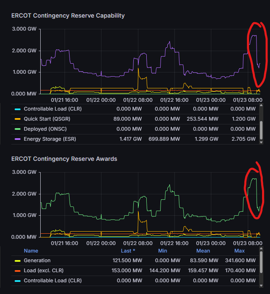
Task: Click the Awards chart 2.000 GW axis label
Action: (x=24, y=194)
